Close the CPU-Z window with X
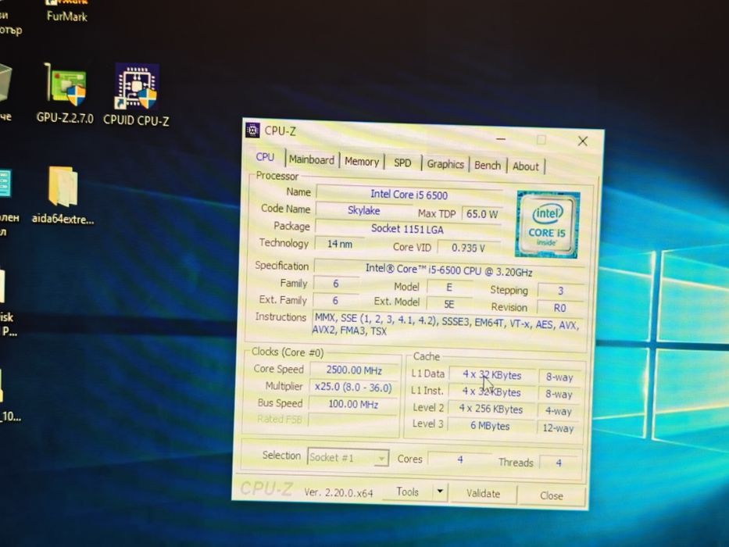The height and width of the screenshot is (547, 729). click(x=583, y=141)
